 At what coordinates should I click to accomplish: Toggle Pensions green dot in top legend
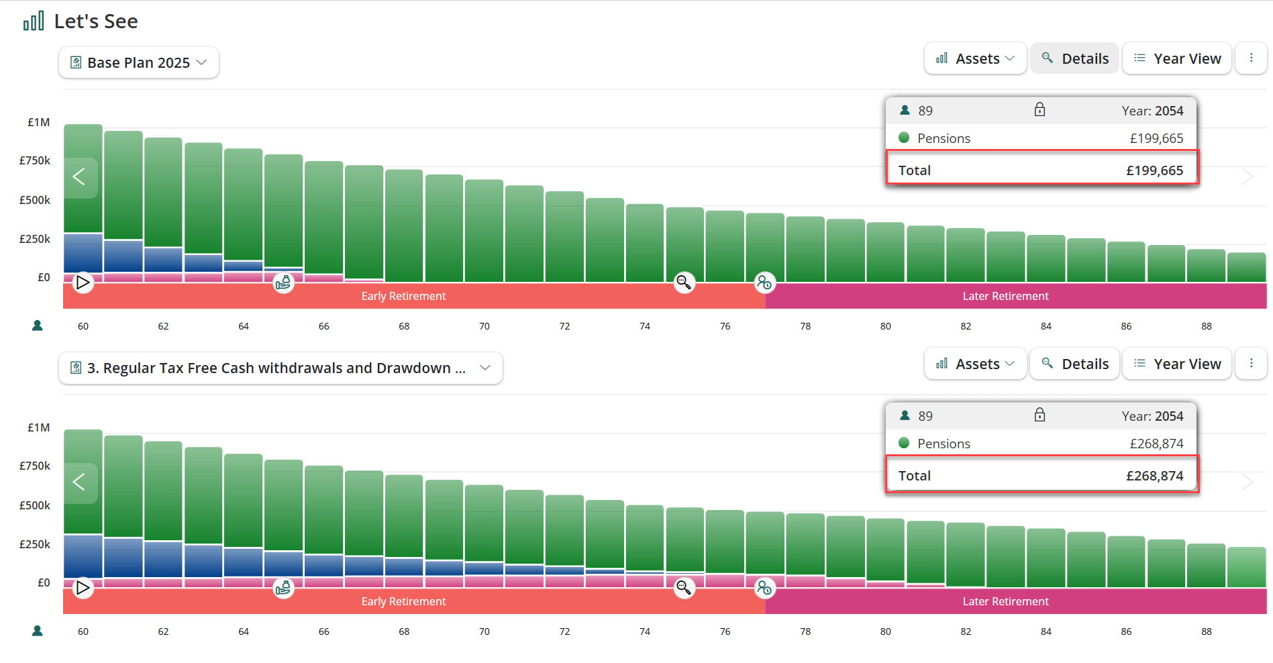(x=904, y=138)
